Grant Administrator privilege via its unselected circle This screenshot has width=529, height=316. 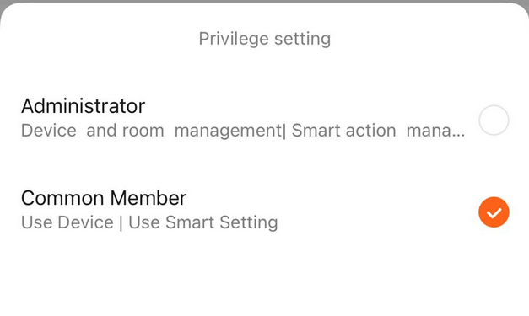pos(494,120)
